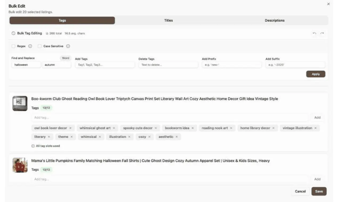Click the undo arrow icon
338x202 pixels.
tap(315, 33)
